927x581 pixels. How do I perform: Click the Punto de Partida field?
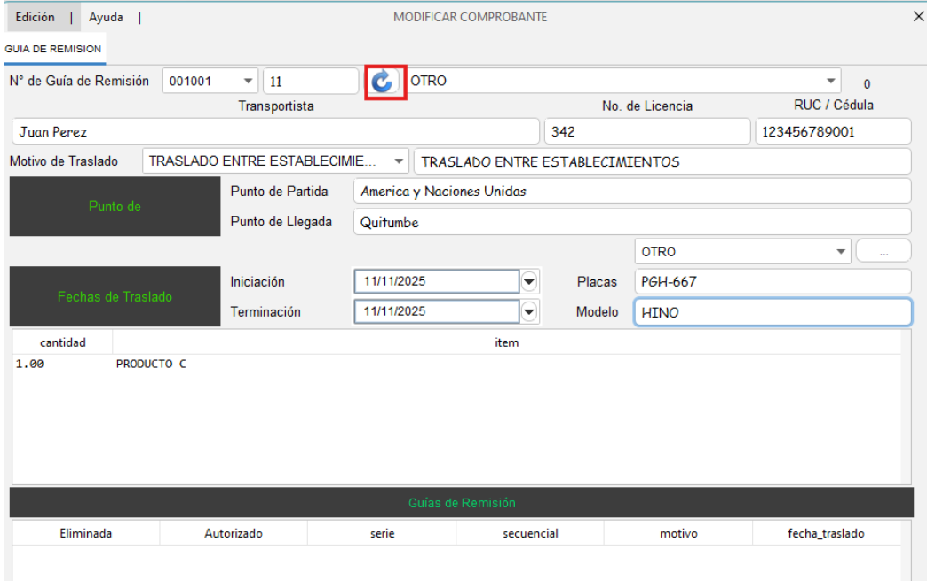point(631,192)
